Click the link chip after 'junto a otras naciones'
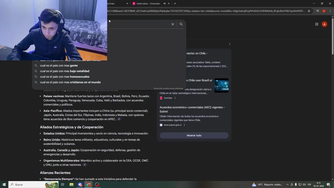 click(85, 165)
